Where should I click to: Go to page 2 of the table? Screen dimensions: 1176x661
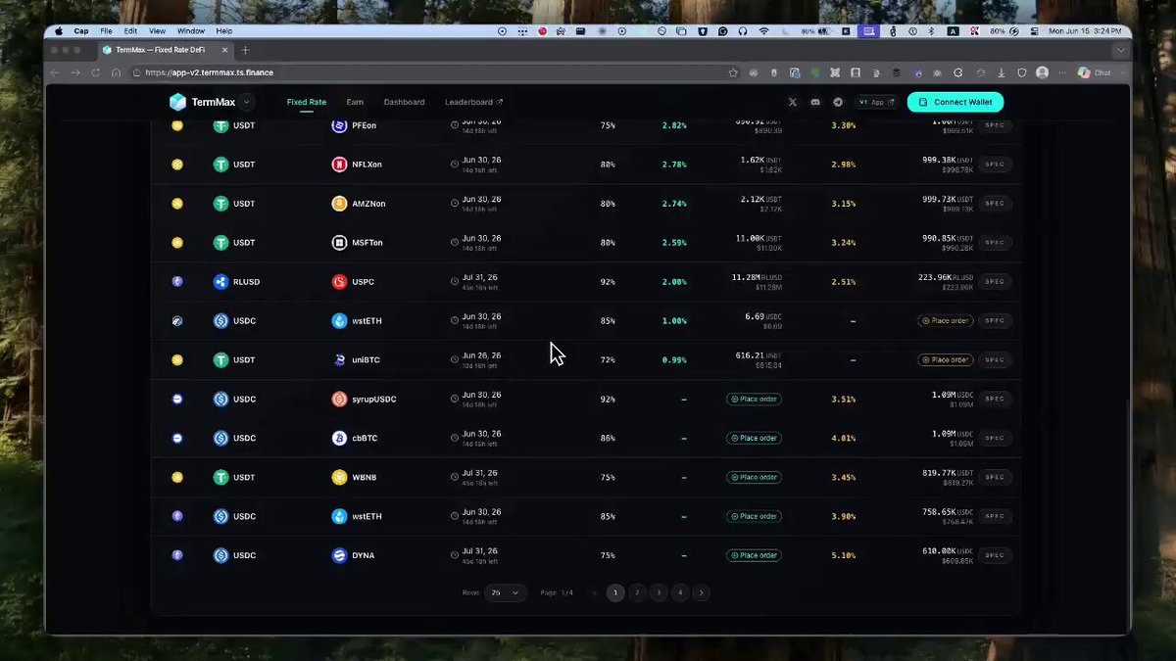coord(637,592)
